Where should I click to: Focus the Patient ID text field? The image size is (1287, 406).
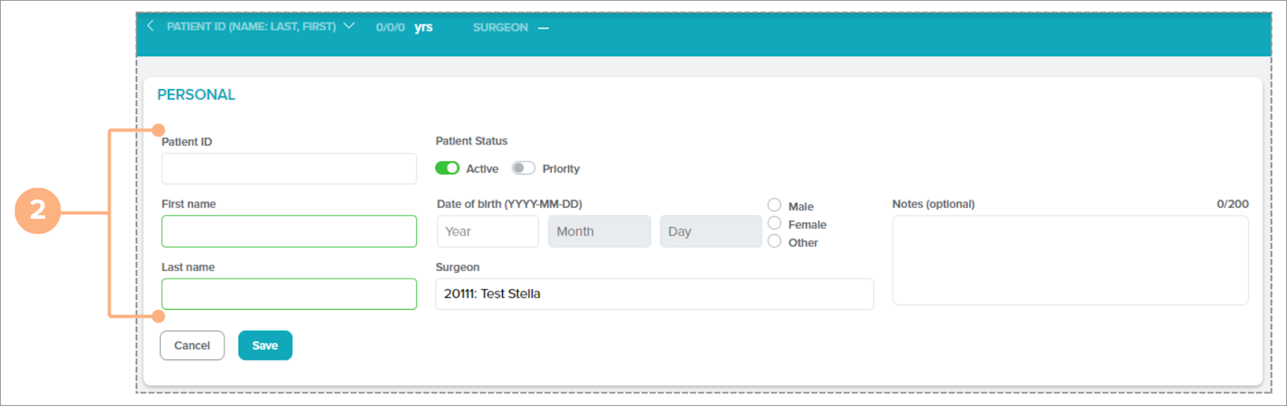(288, 169)
